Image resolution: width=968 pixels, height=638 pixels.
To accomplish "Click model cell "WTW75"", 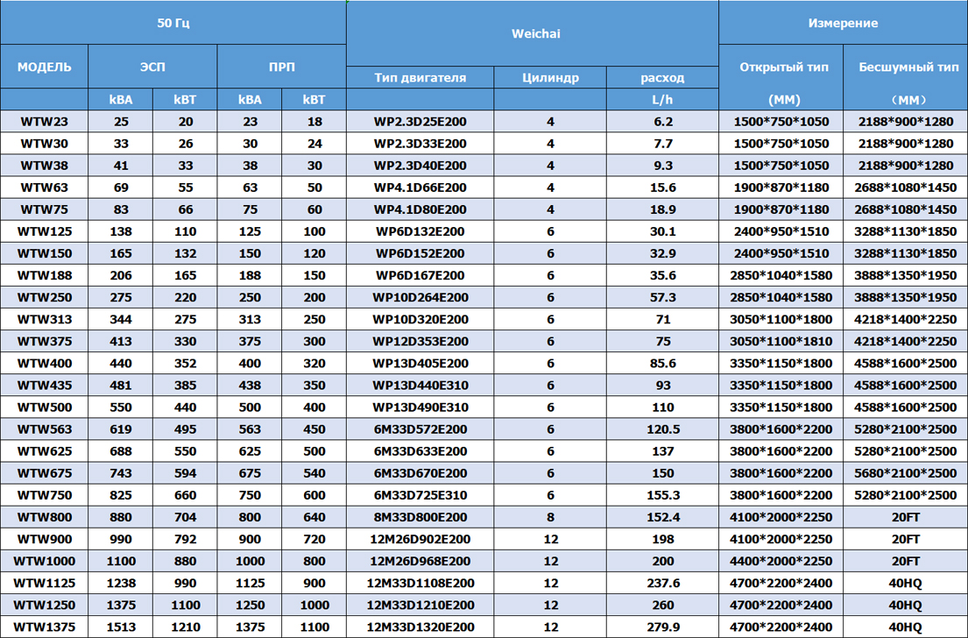I will [45, 209].
